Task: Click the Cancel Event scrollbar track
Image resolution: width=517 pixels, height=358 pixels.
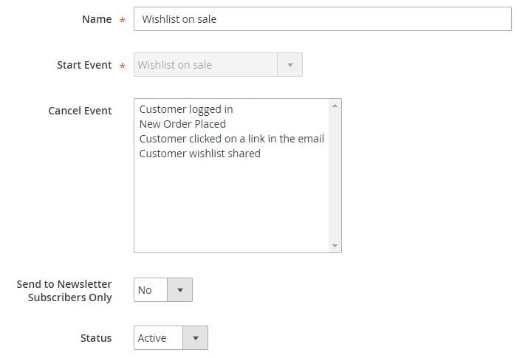Action: click(335, 176)
